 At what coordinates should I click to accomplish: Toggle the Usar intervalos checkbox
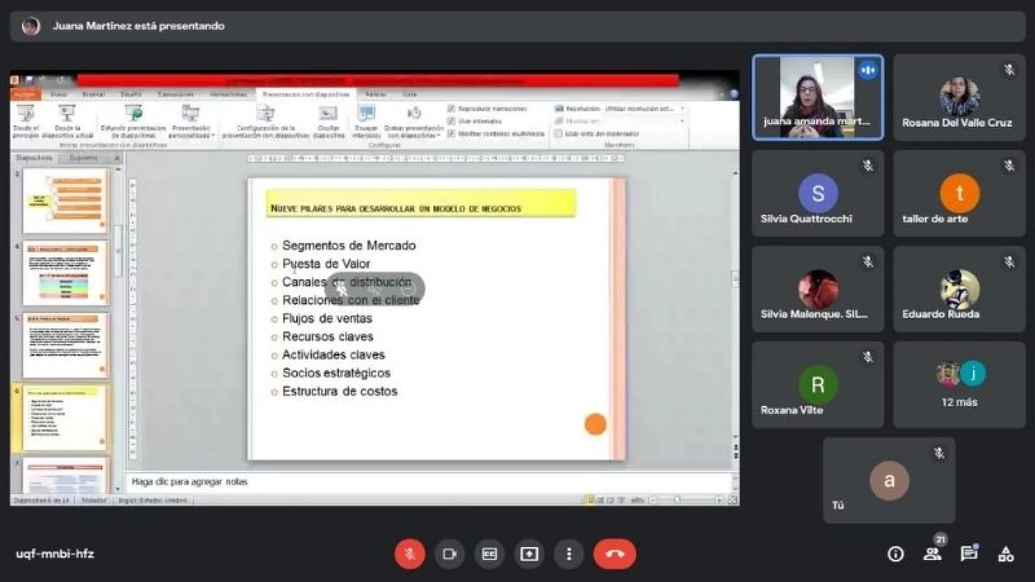click(x=452, y=121)
